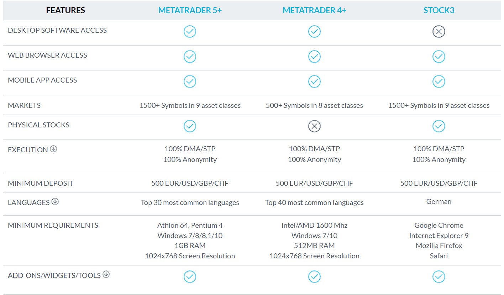Image resolution: width=504 pixels, height=295 pixels.
Task: Click the MetaTrader 5+ mobile app access checkmark
Action: (190, 81)
